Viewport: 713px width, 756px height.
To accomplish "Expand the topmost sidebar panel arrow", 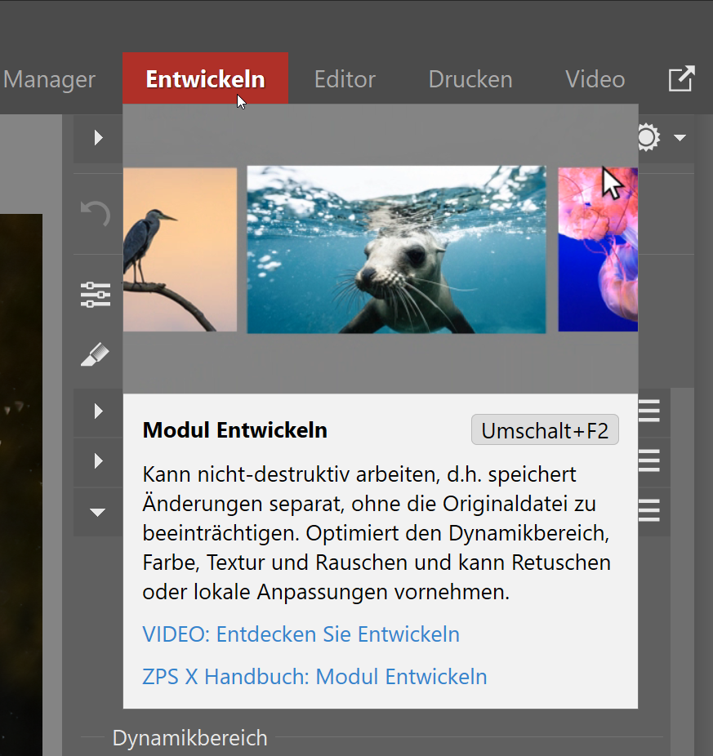I will tap(97, 138).
